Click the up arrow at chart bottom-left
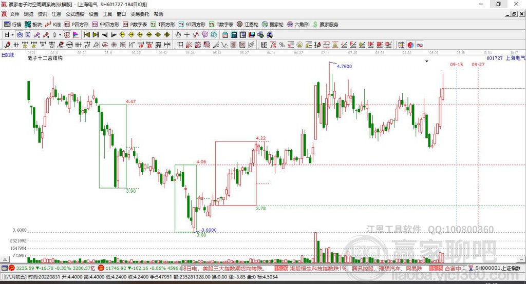 [5, 259]
